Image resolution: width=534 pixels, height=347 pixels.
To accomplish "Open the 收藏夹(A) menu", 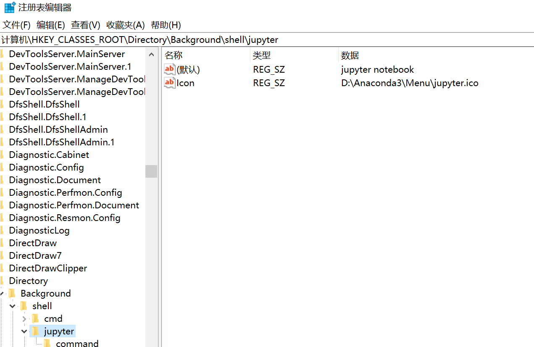I will coord(125,25).
